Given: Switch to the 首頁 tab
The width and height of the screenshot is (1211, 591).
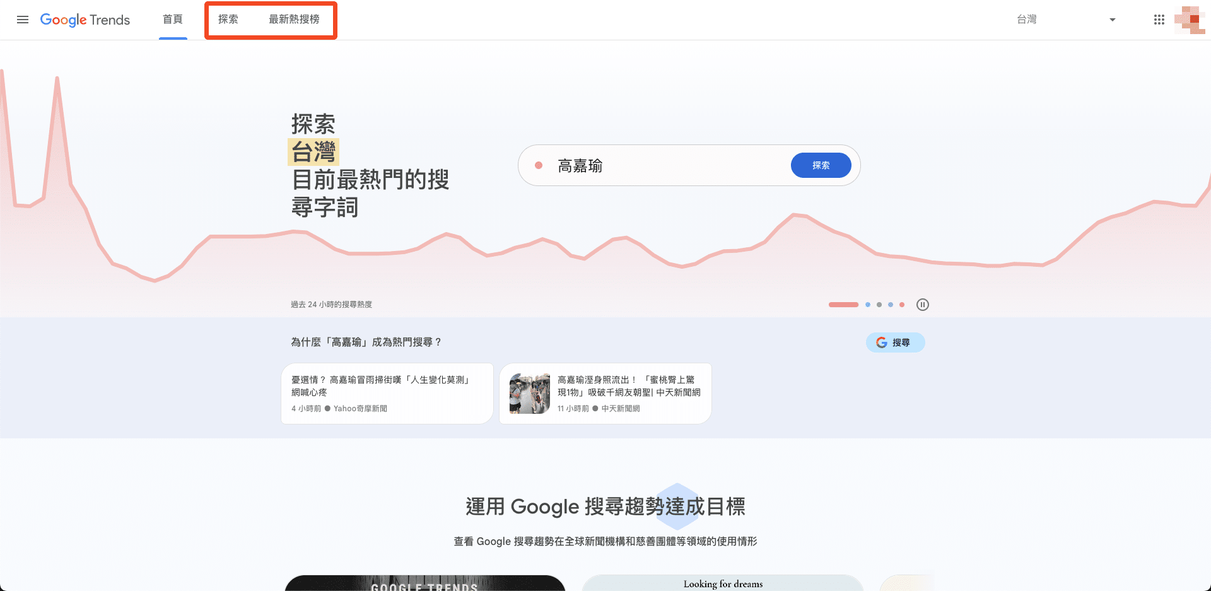Looking at the screenshot, I should 173,20.
